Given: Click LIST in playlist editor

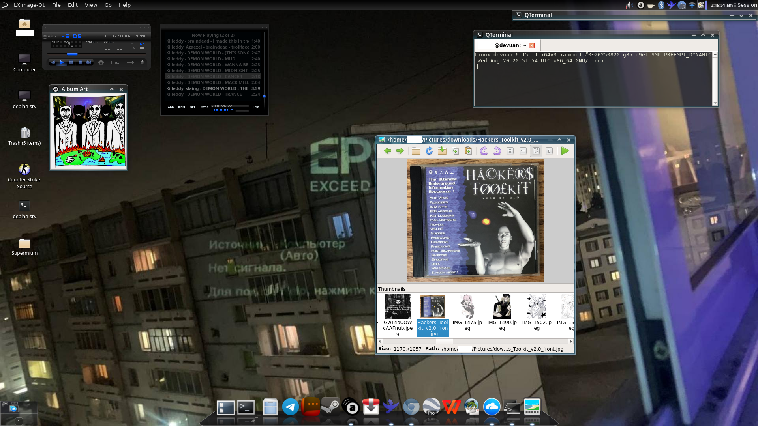Looking at the screenshot, I should point(256,107).
